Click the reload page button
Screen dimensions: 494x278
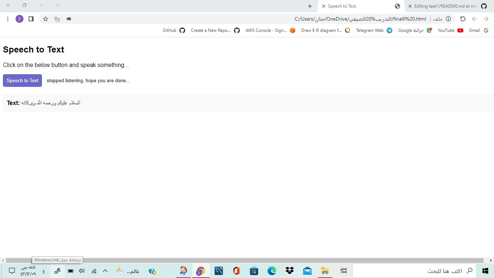[463, 19]
